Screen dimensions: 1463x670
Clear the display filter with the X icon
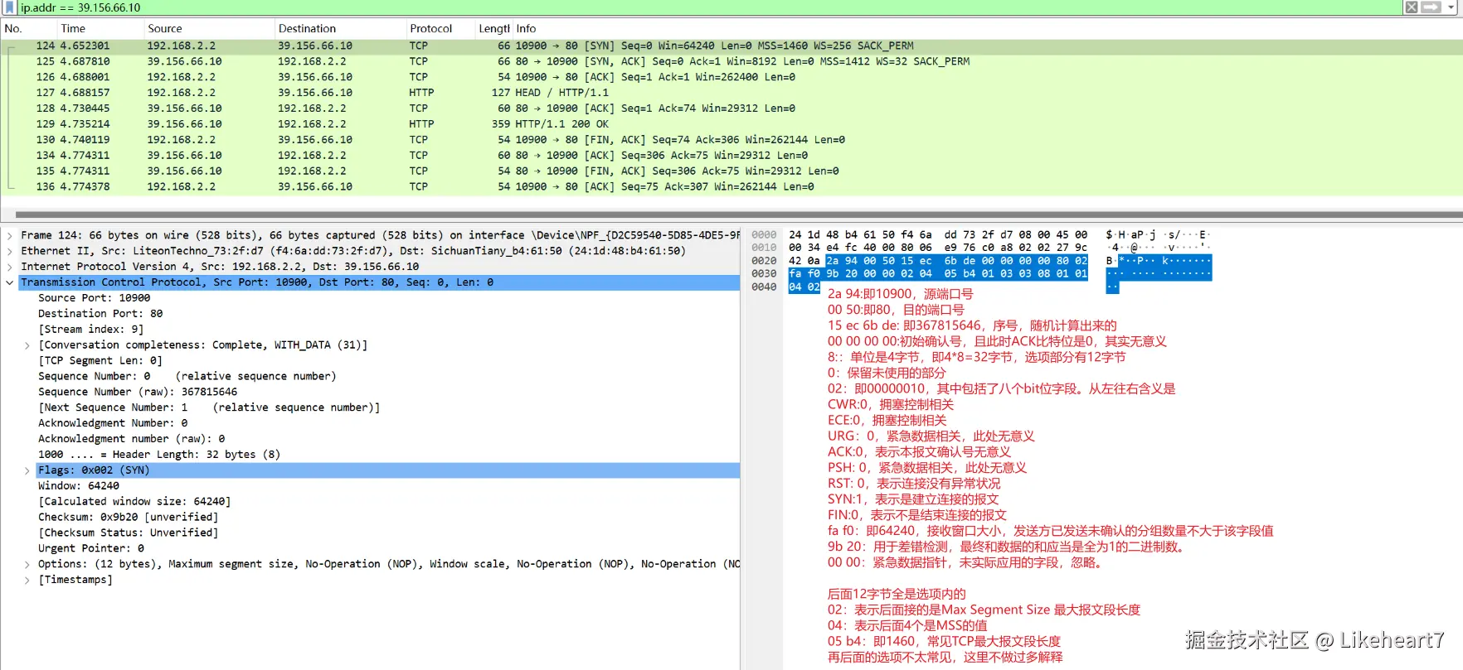click(x=1411, y=7)
